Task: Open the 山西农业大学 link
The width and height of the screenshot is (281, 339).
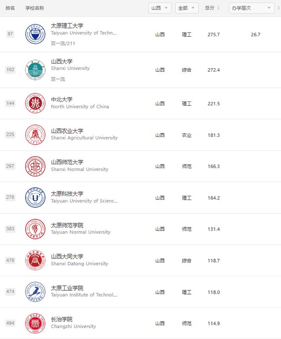Action: pos(67,131)
